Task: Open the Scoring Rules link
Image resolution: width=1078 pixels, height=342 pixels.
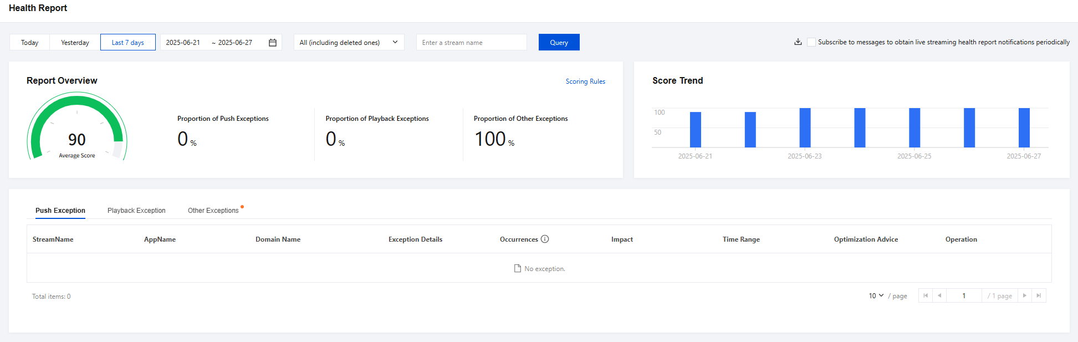Action: (x=585, y=81)
